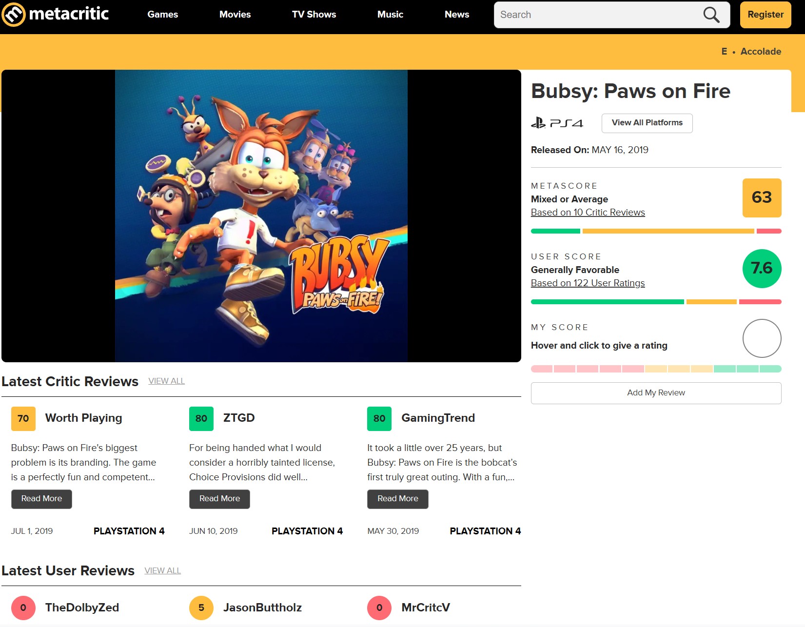This screenshot has width=805, height=627.
Task: Open the TV Shows menu
Action: pos(314,15)
